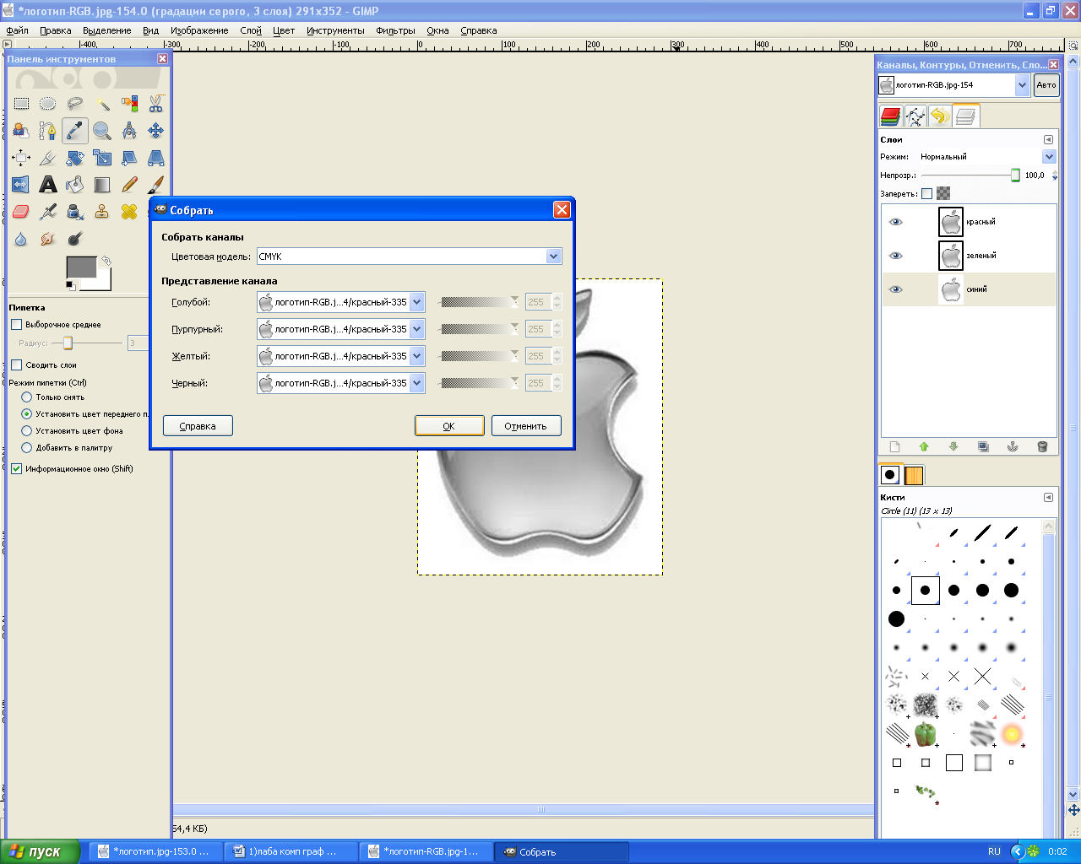Select the Bucket Fill tool
The width and height of the screenshot is (1081, 864).
(x=75, y=185)
